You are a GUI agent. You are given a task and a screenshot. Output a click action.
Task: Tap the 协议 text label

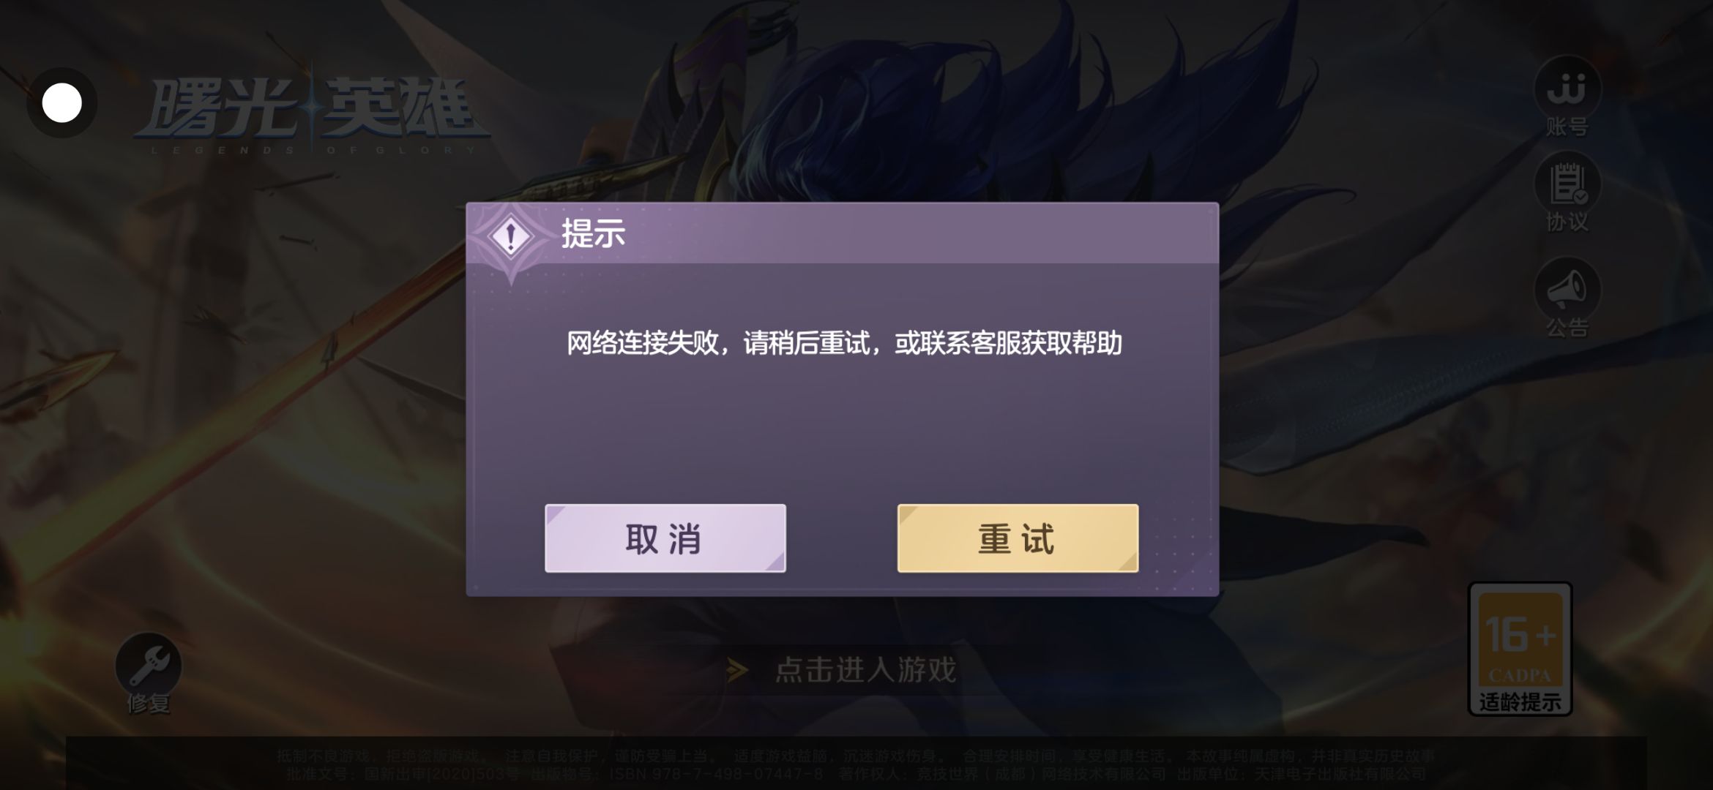pyautogui.click(x=1567, y=222)
